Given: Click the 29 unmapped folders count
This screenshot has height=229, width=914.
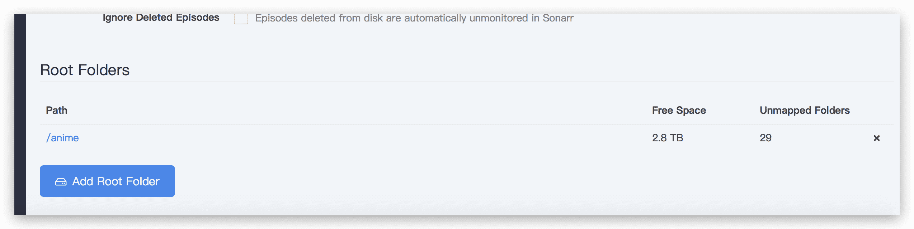Looking at the screenshot, I should pyautogui.click(x=765, y=138).
